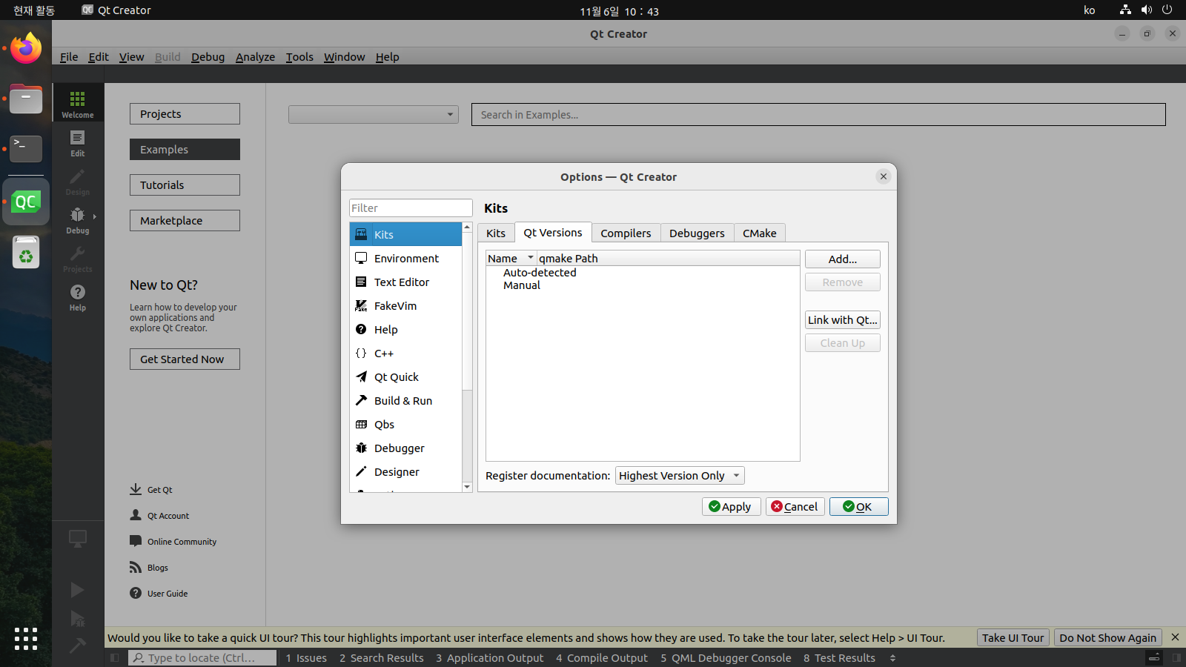The width and height of the screenshot is (1186, 667).
Task: Open system volume indicator
Action: click(x=1147, y=10)
